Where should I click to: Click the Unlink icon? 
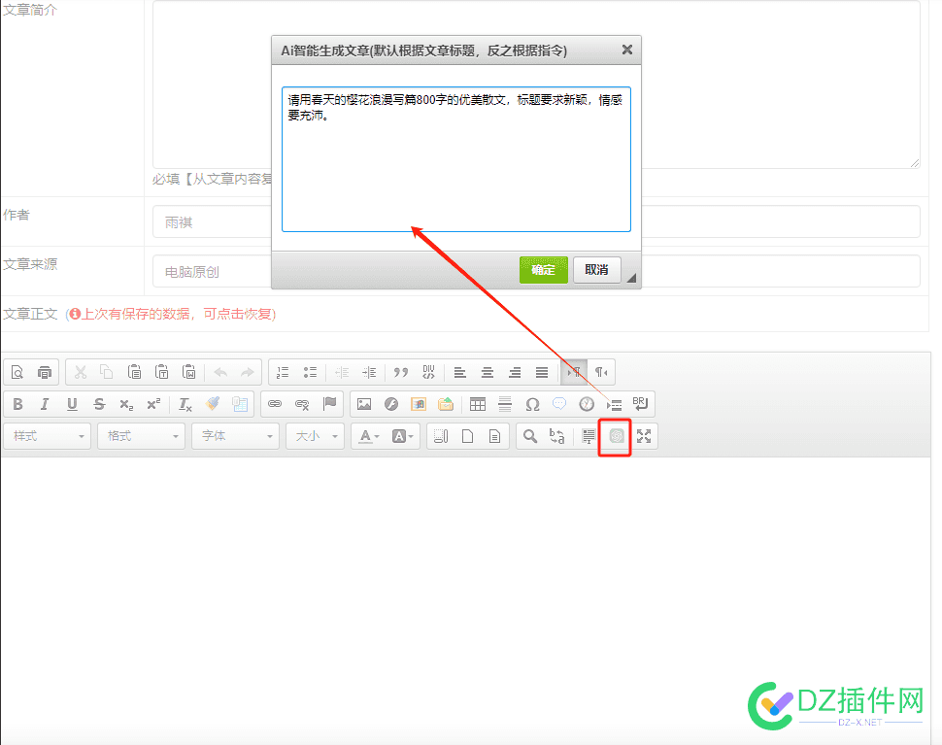[302, 404]
